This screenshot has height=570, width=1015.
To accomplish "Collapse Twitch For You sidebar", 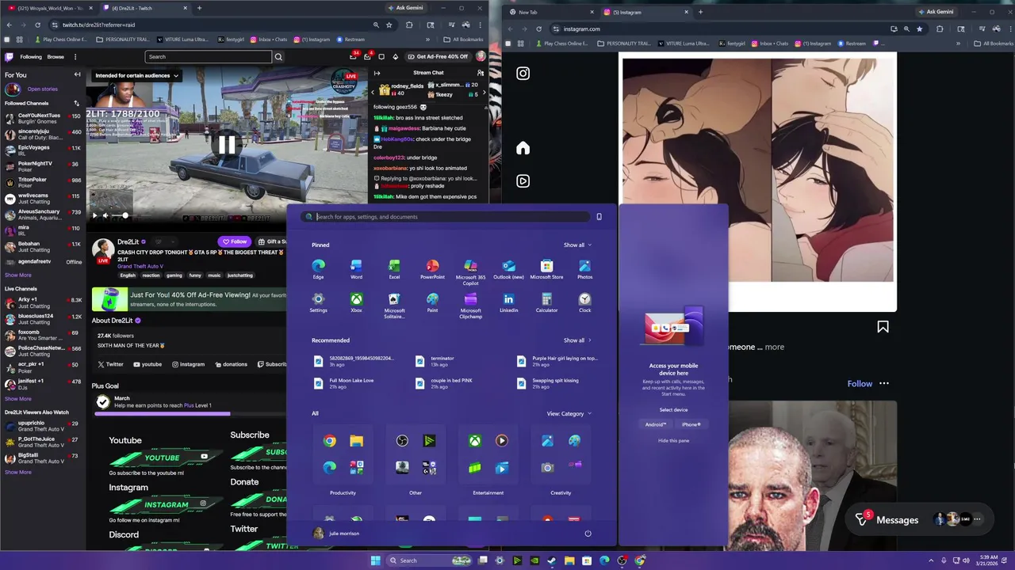I will [77, 74].
